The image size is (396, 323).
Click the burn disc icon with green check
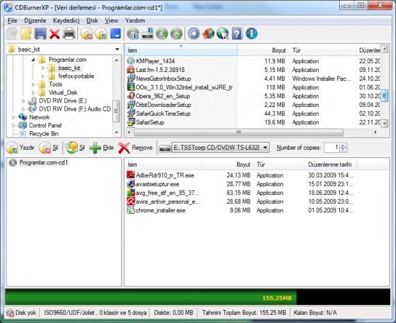(x=102, y=34)
